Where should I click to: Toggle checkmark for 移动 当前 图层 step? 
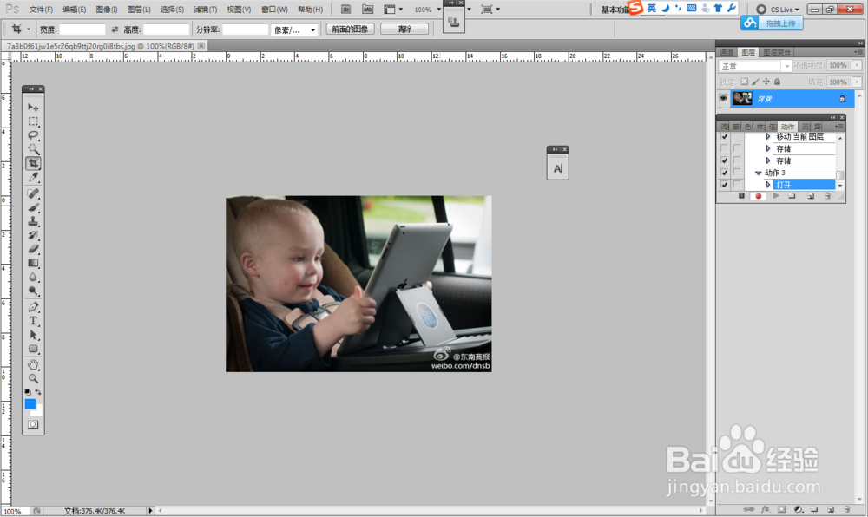[x=724, y=136]
